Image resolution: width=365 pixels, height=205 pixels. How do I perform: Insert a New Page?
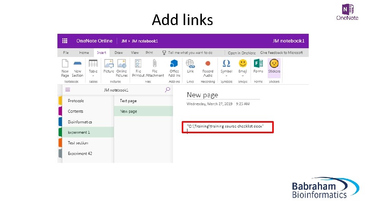point(65,68)
